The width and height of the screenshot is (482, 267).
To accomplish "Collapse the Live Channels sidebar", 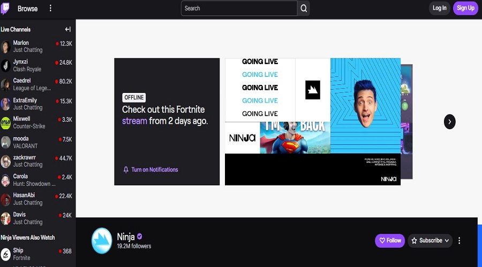I will [68, 29].
